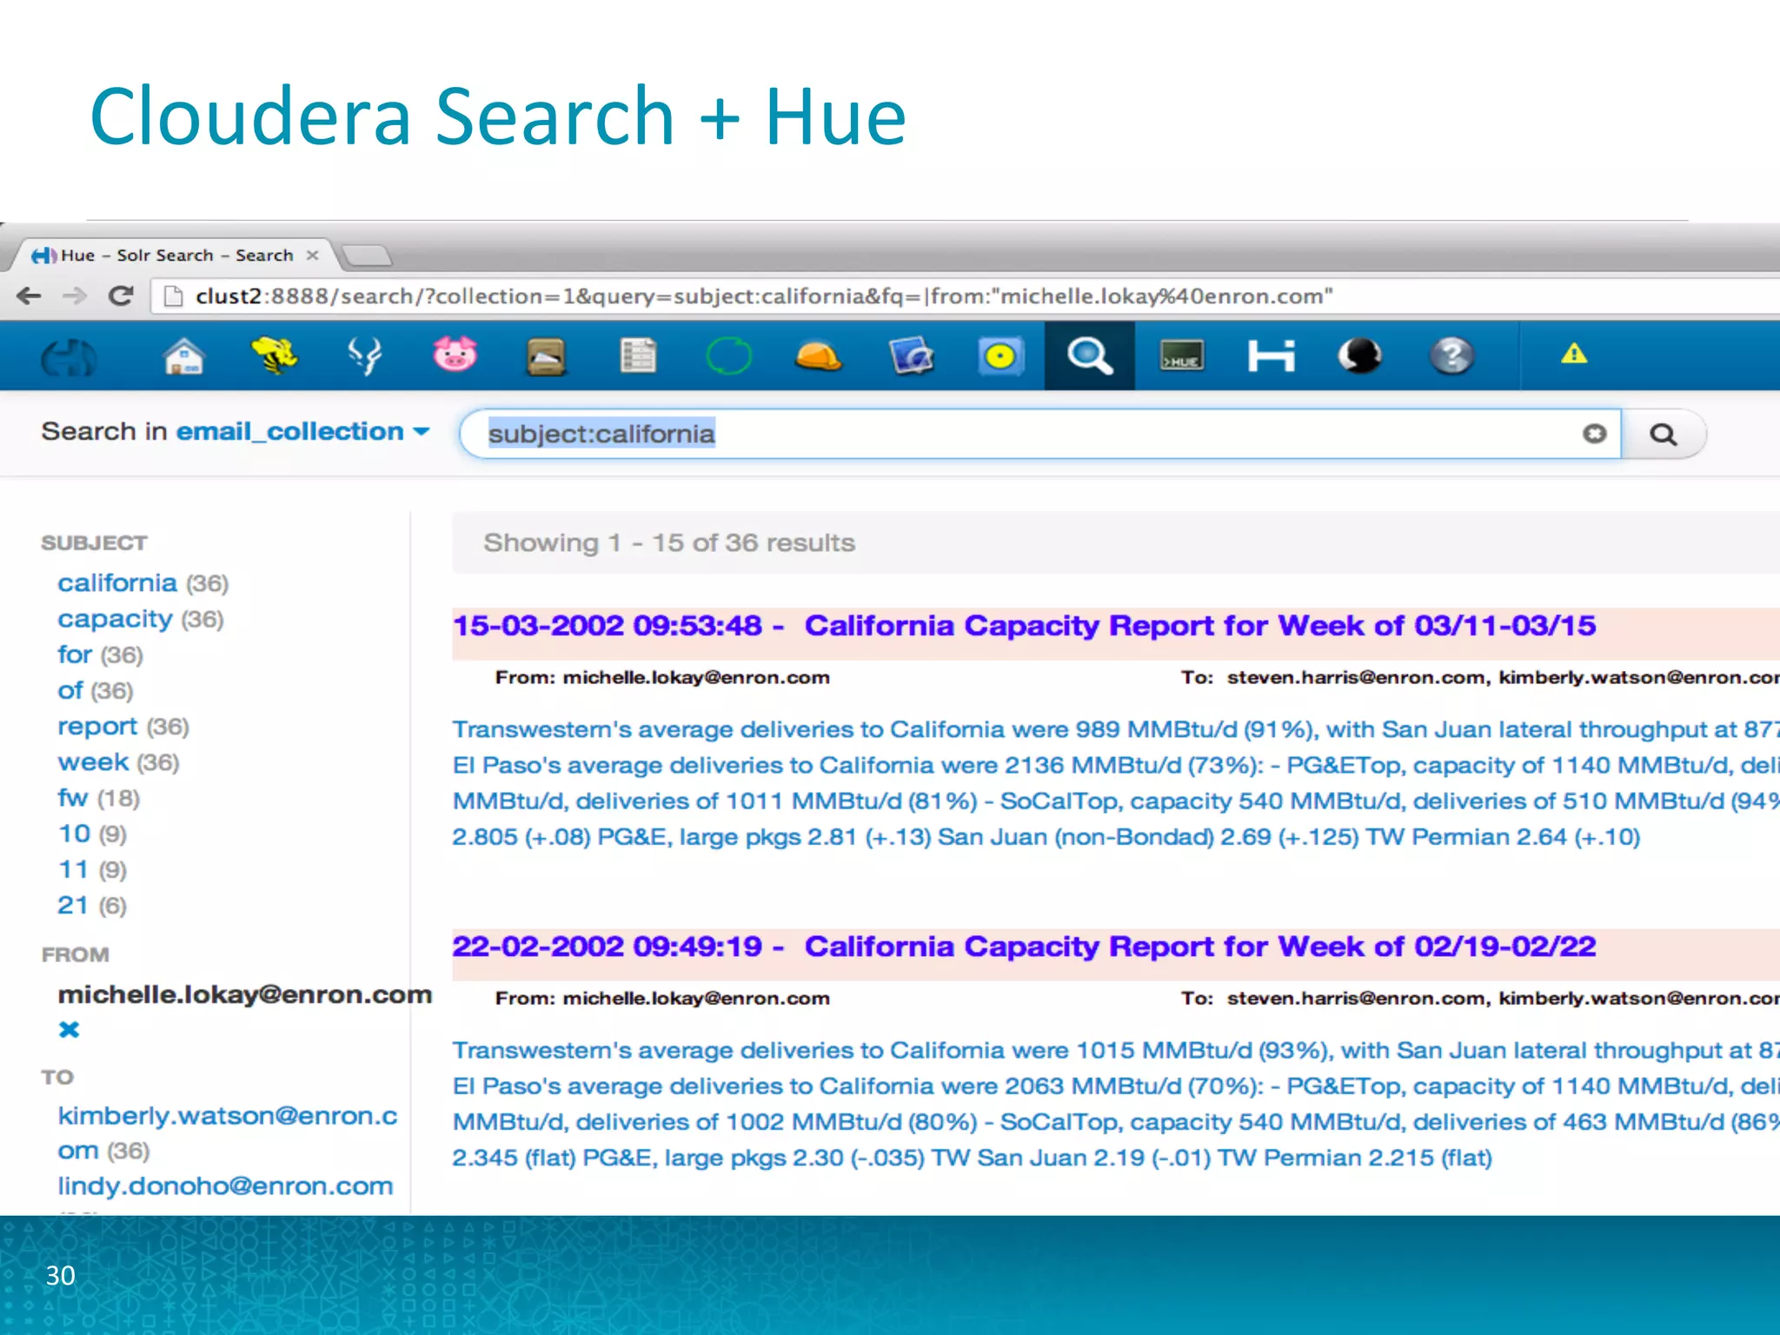The height and width of the screenshot is (1335, 1780).
Task: Click second result's Transwestern 1015 MMBtu/d line
Action: (x=1116, y=1051)
